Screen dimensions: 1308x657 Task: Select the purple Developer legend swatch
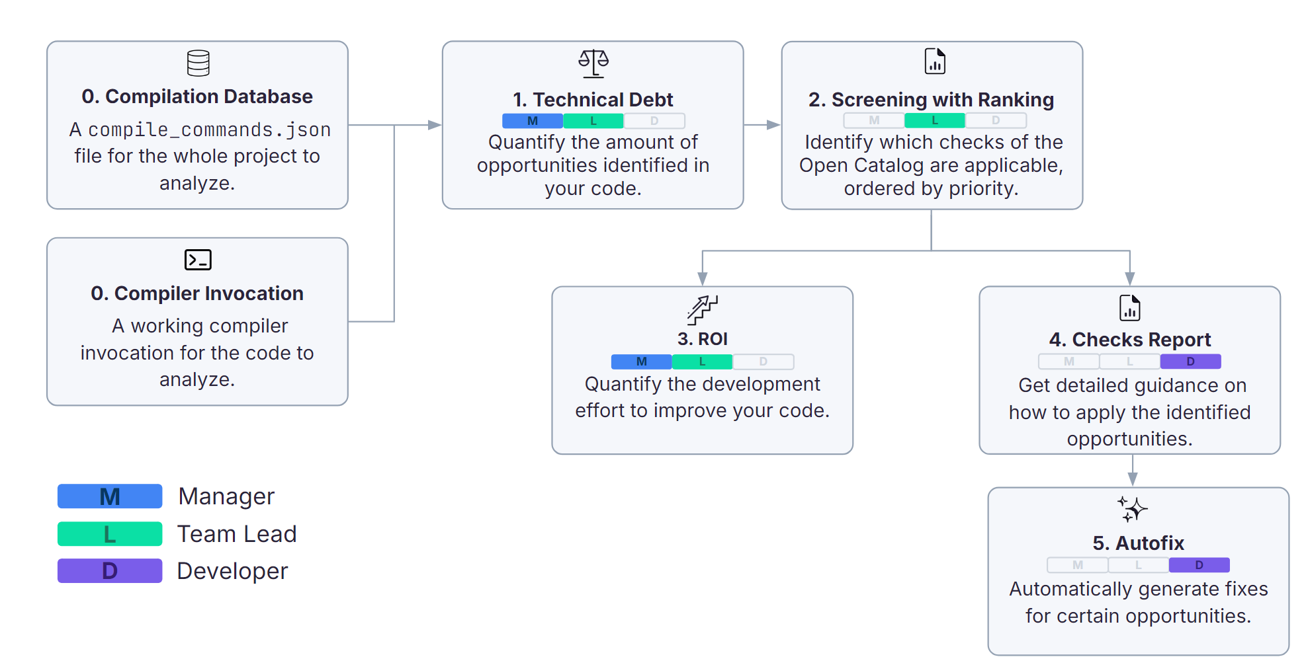click(x=110, y=571)
